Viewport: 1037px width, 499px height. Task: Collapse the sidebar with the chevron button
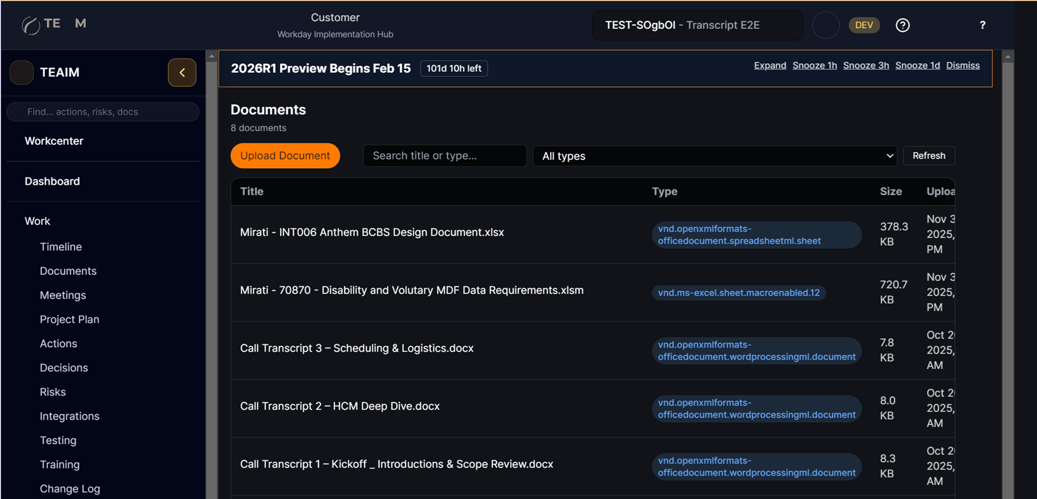(182, 72)
